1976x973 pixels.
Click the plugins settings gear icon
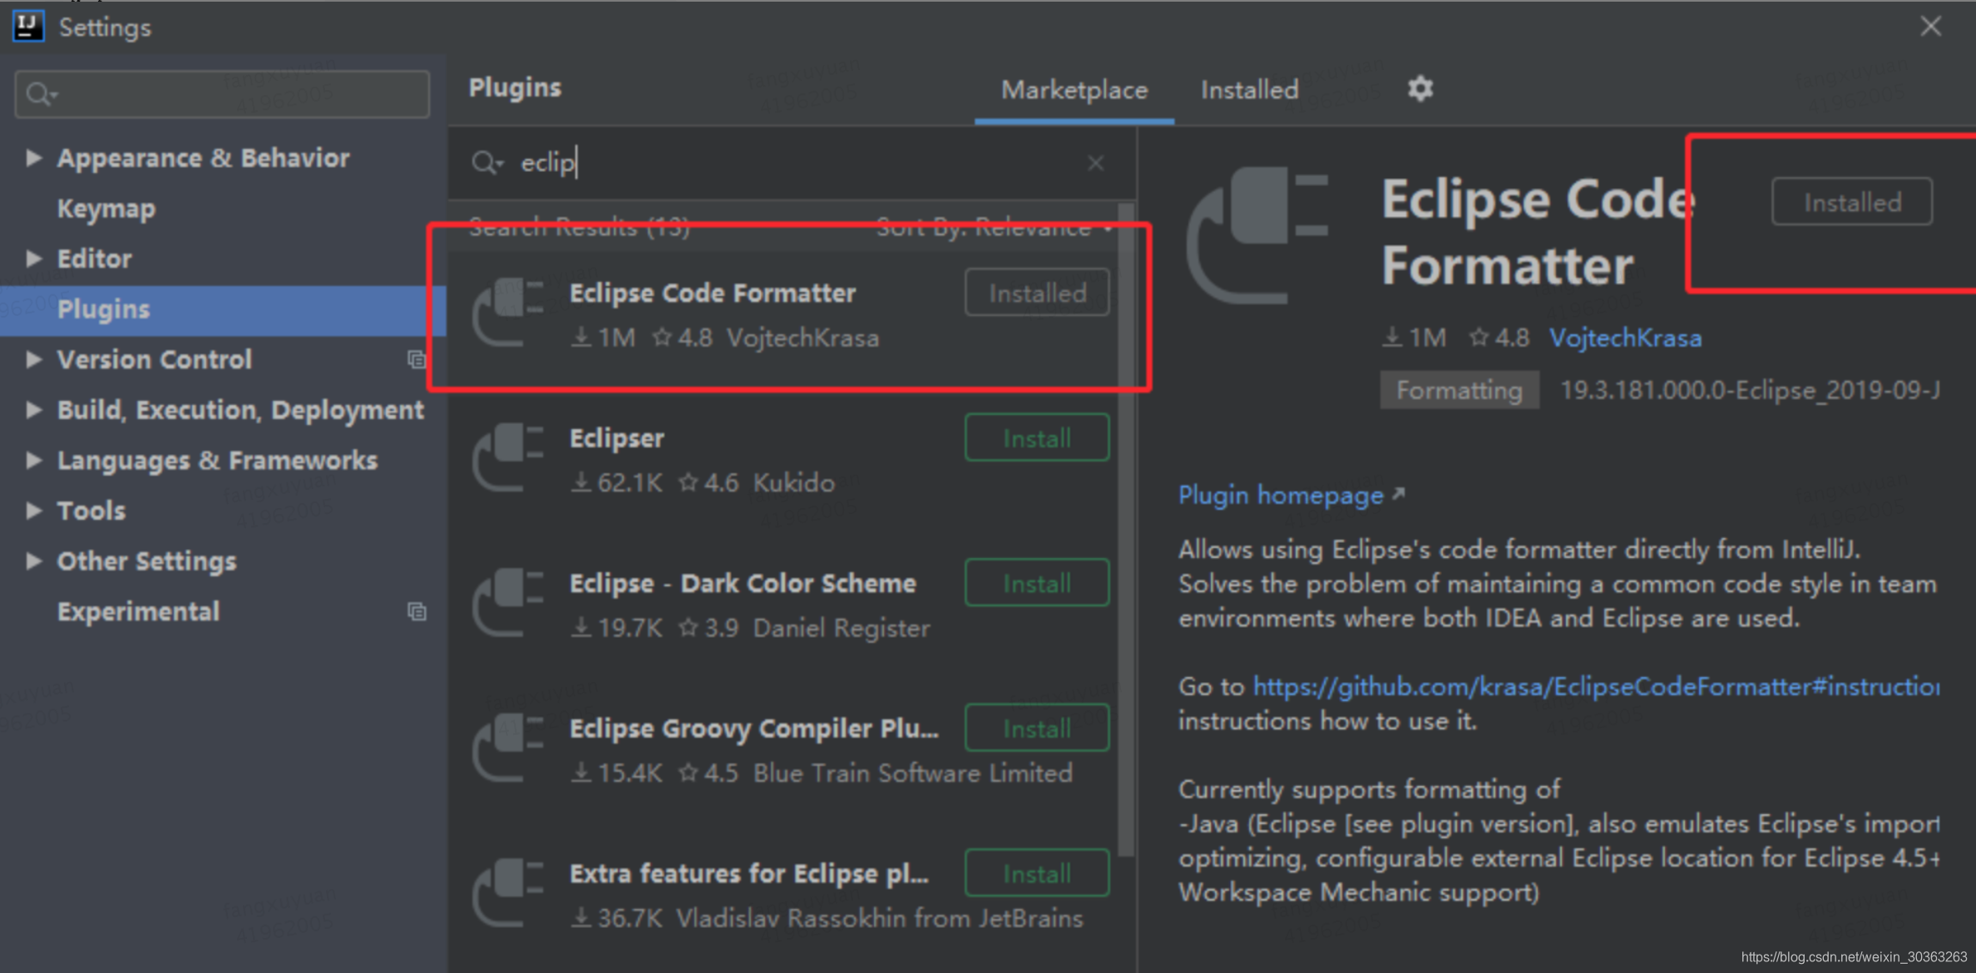click(x=1420, y=88)
